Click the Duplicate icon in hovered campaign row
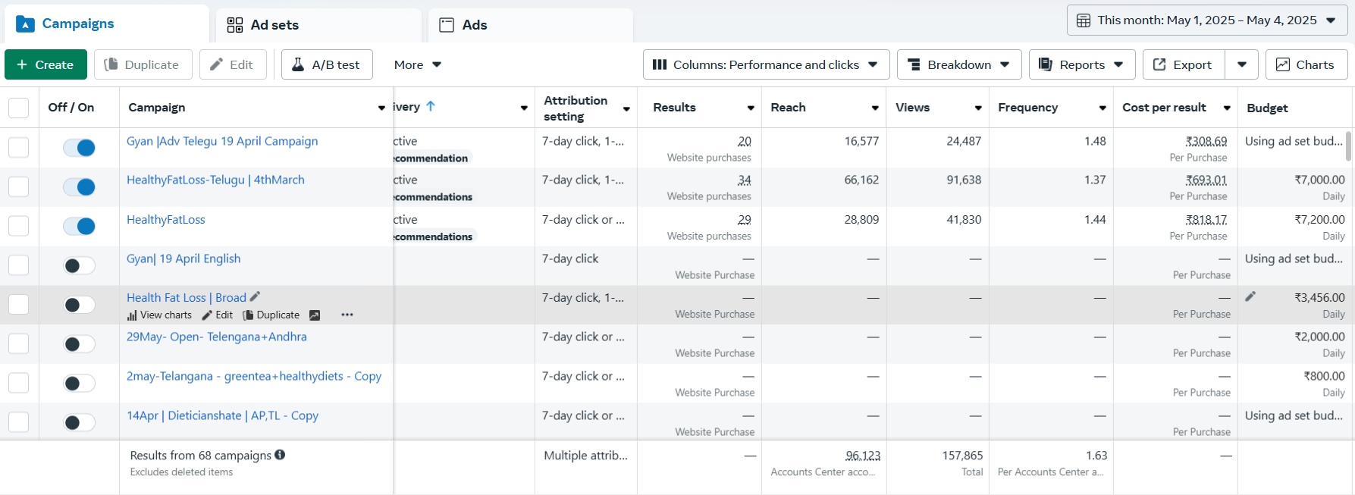This screenshot has width=1355, height=495. click(x=248, y=315)
